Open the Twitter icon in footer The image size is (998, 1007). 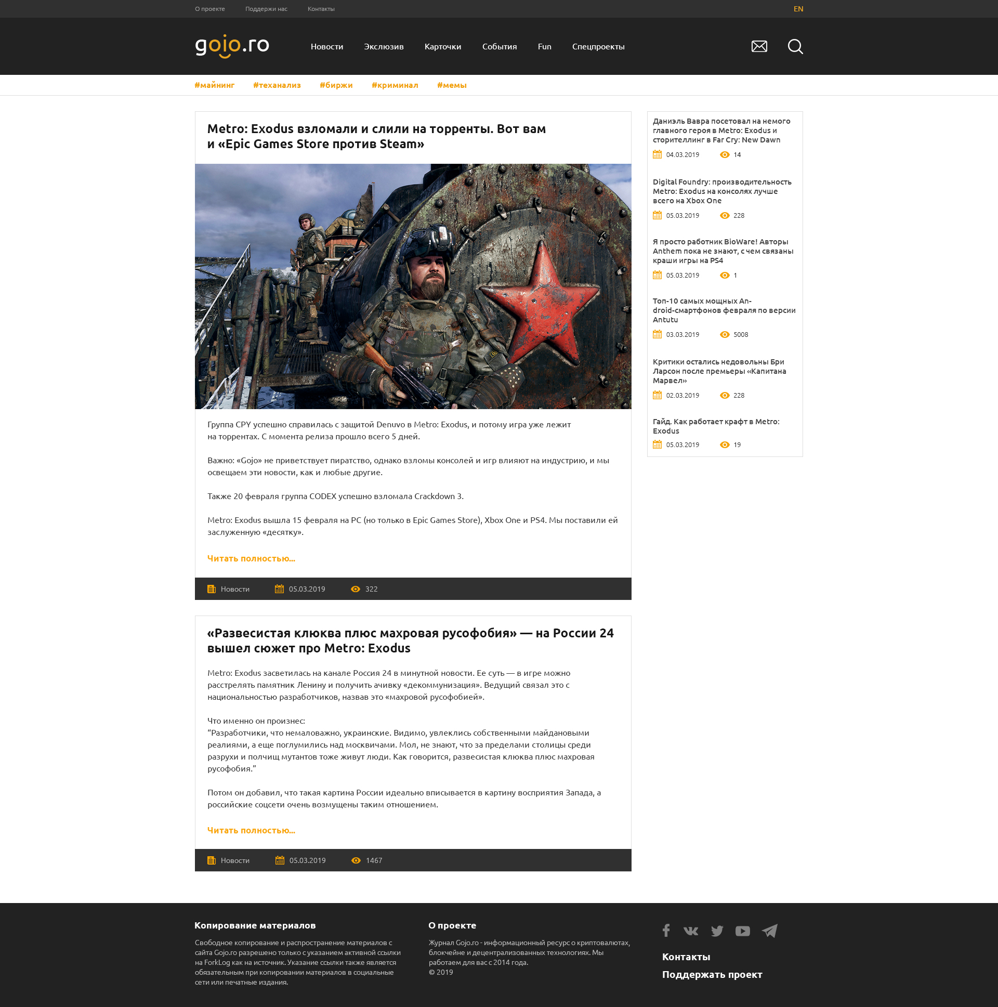tap(717, 931)
